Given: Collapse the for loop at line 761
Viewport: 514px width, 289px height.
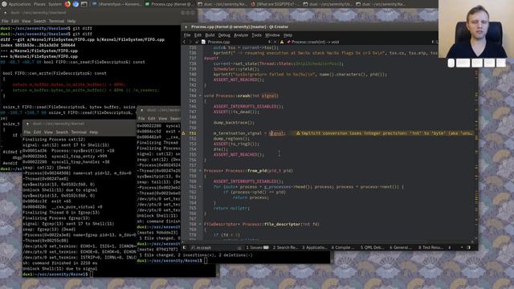Looking at the screenshot, I should pos(200,187).
